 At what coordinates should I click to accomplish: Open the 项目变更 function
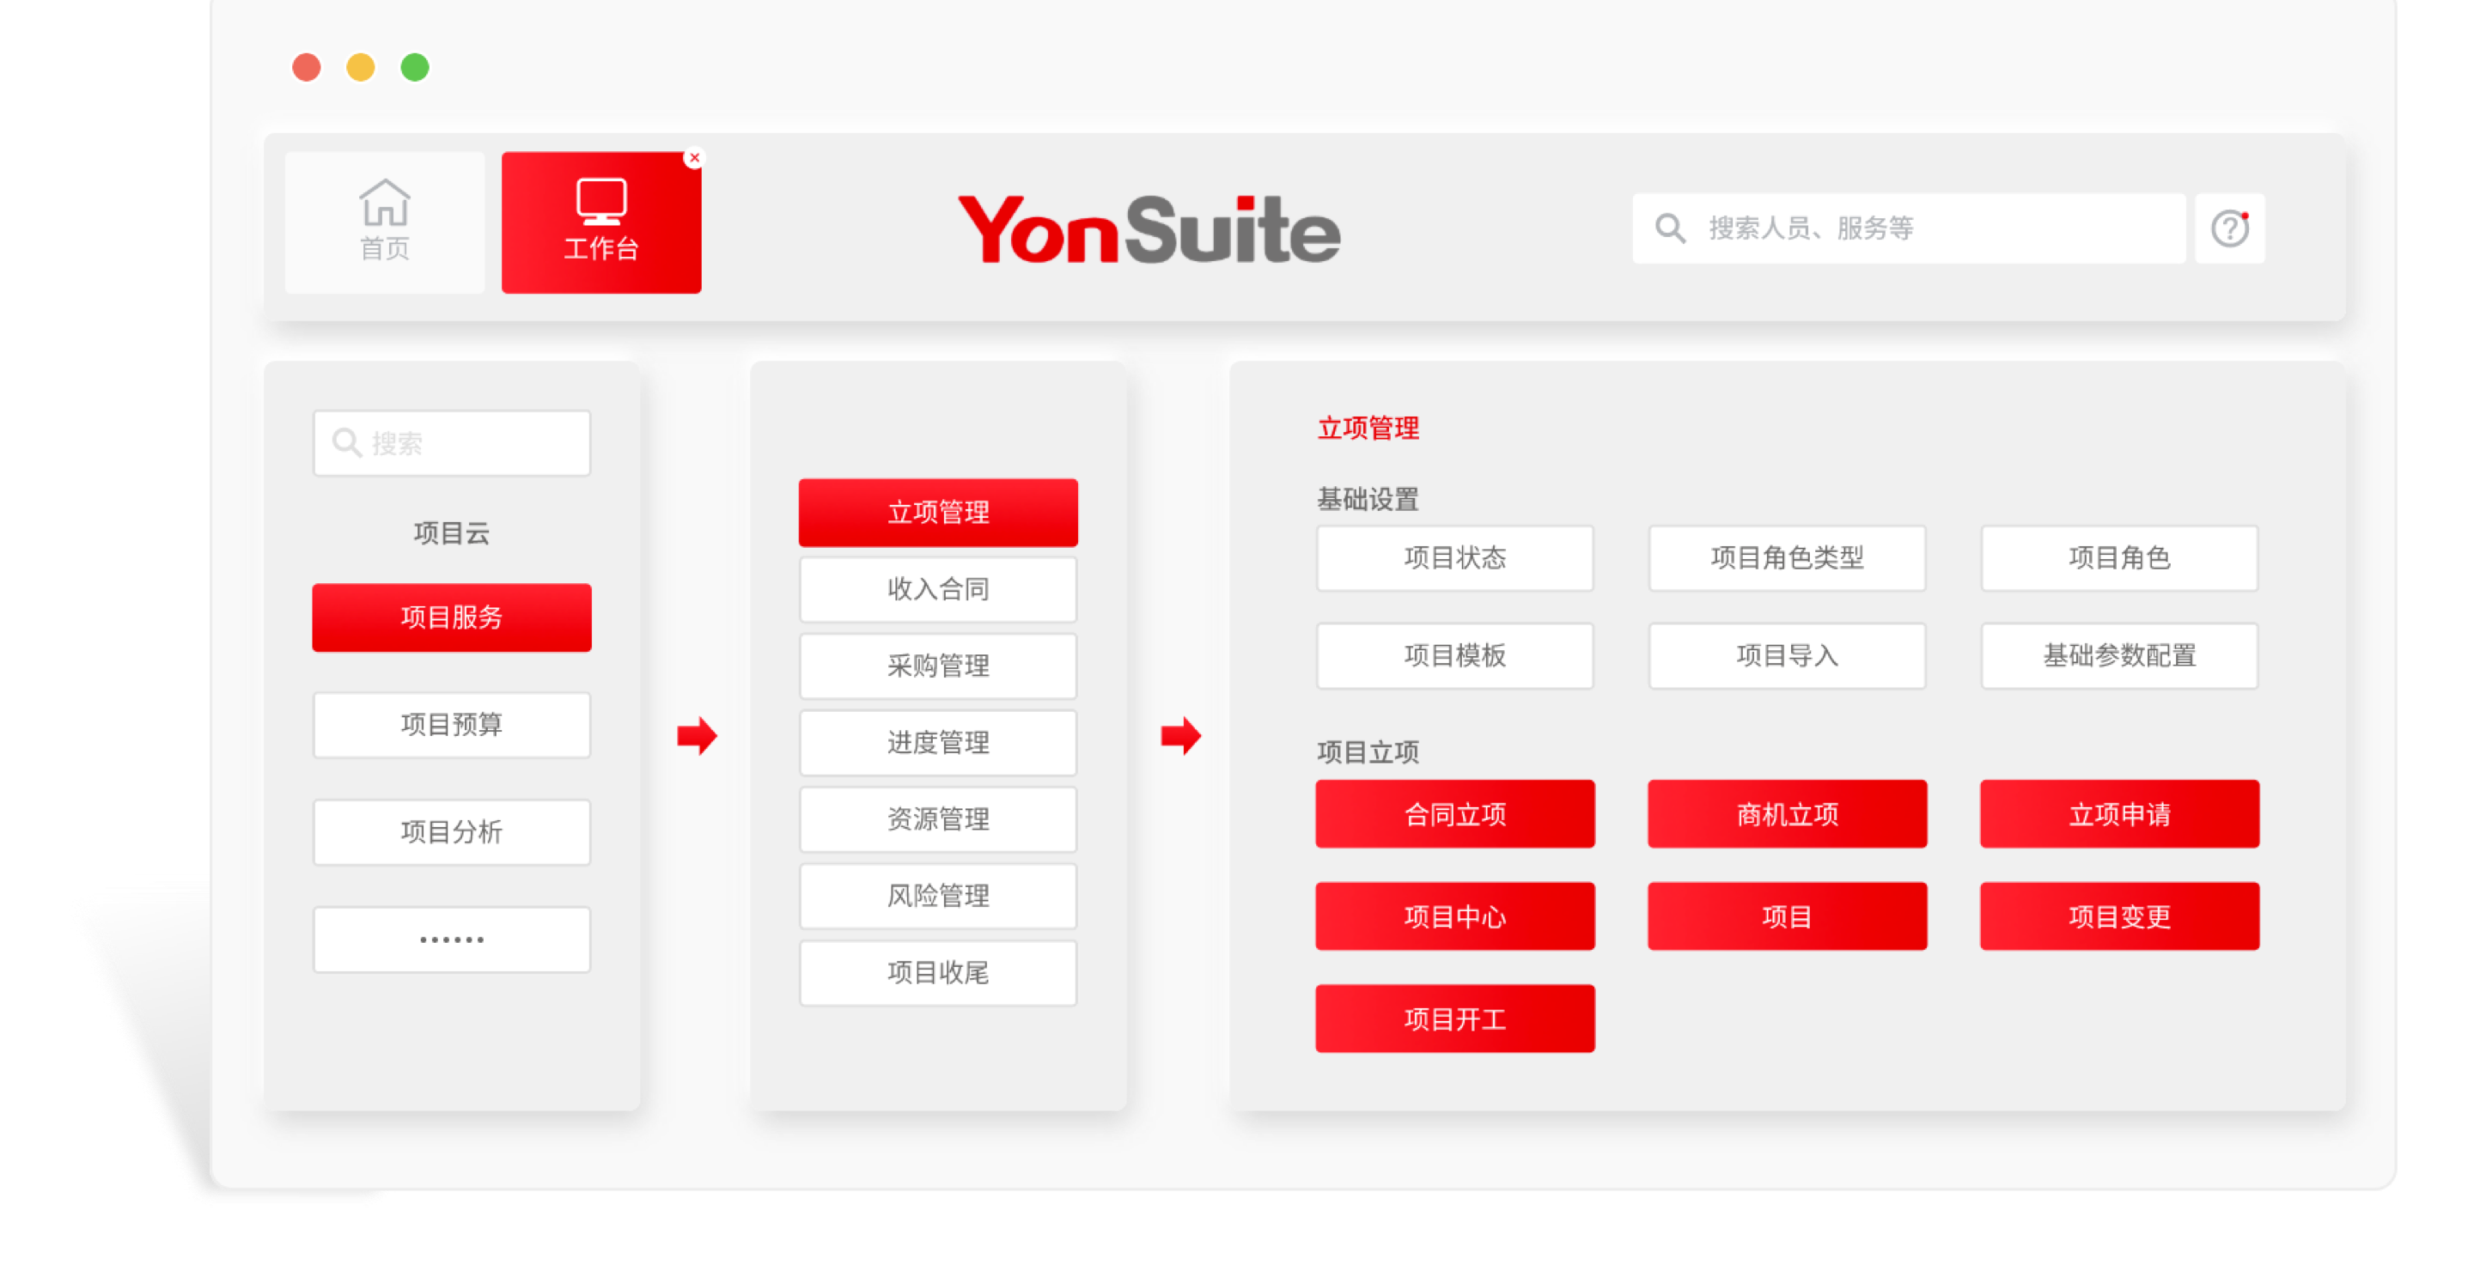[x=2118, y=917]
